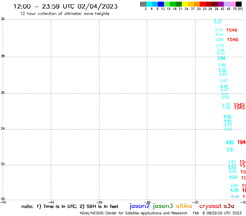Click the wave height value '3.85'
The height and width of the screenshot is (216, 246).
219,40
